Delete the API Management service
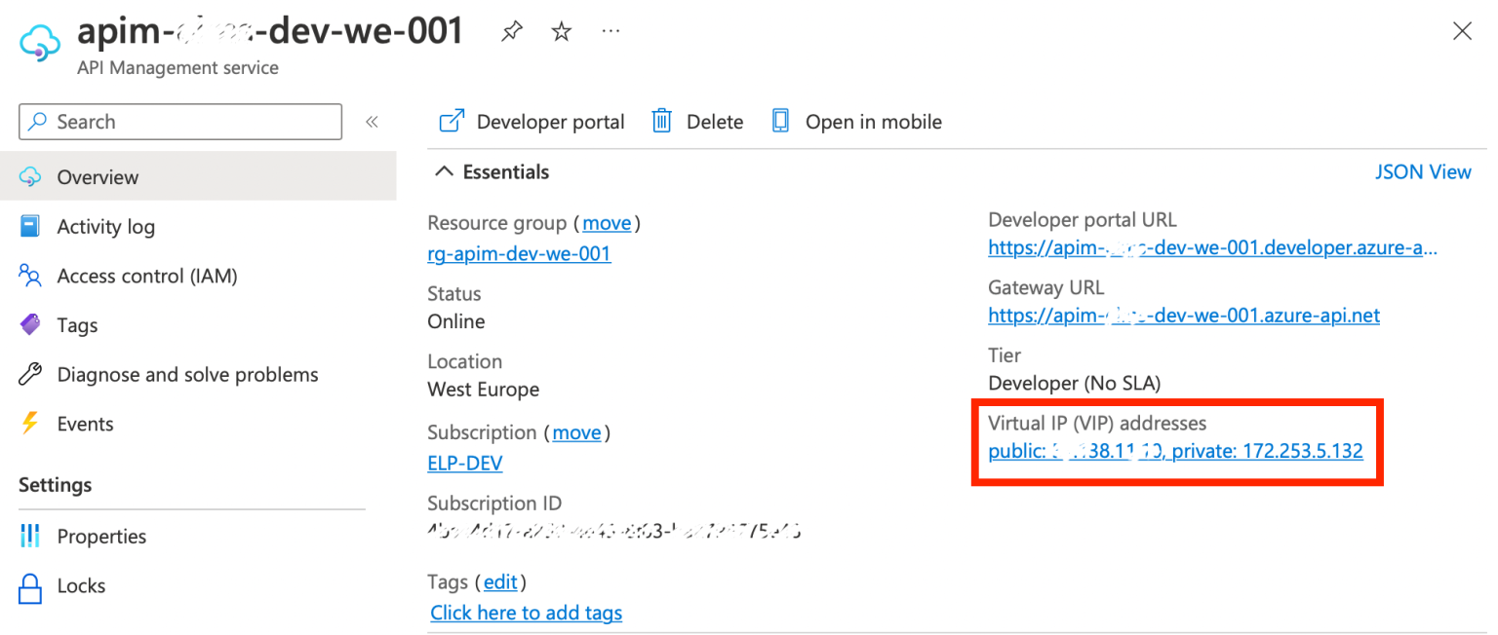 [x=697, y=122]
